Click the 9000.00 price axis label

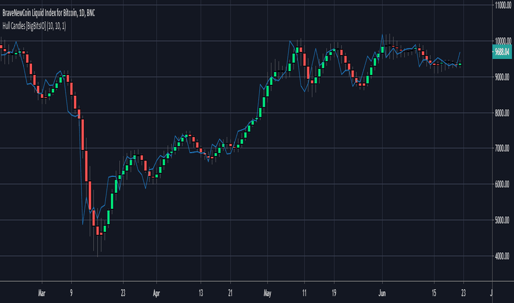click(502, 77)
